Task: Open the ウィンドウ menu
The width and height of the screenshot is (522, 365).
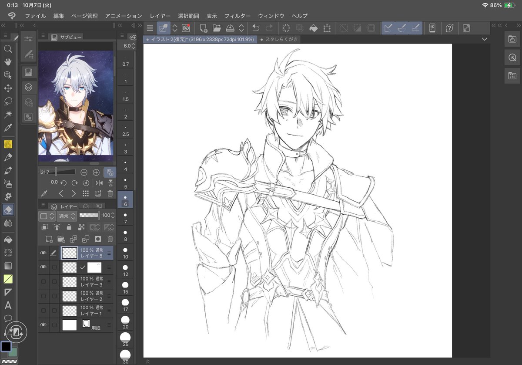Action: click(x=271, y=16)
